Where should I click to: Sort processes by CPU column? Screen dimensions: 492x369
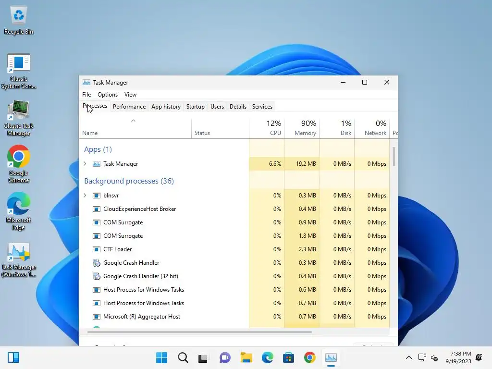[x=267, y=128]
